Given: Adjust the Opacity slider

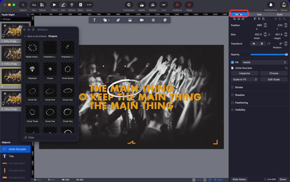Looking at the screenshot, I should (269, 54).
